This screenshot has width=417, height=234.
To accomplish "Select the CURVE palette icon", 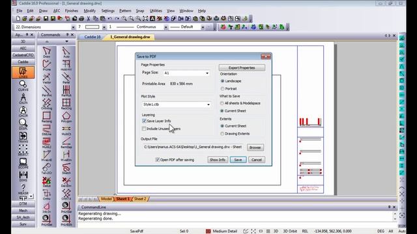I will point(23,85).
